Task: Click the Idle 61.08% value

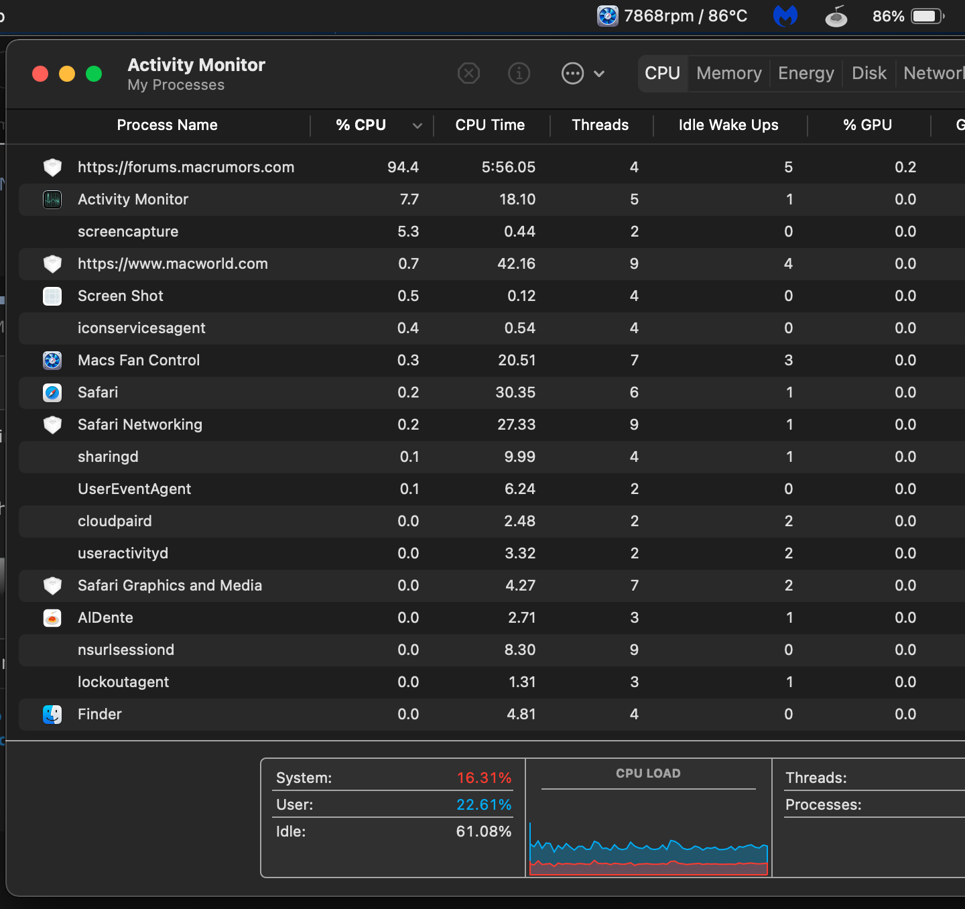Action: [484, 831]
